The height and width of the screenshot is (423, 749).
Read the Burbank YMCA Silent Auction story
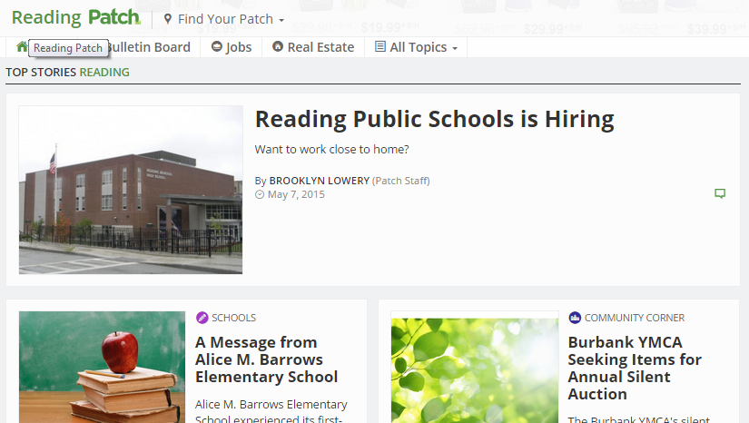click(x=634, y=368)
